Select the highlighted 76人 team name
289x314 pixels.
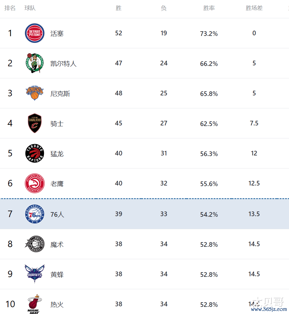pos(57,214)
